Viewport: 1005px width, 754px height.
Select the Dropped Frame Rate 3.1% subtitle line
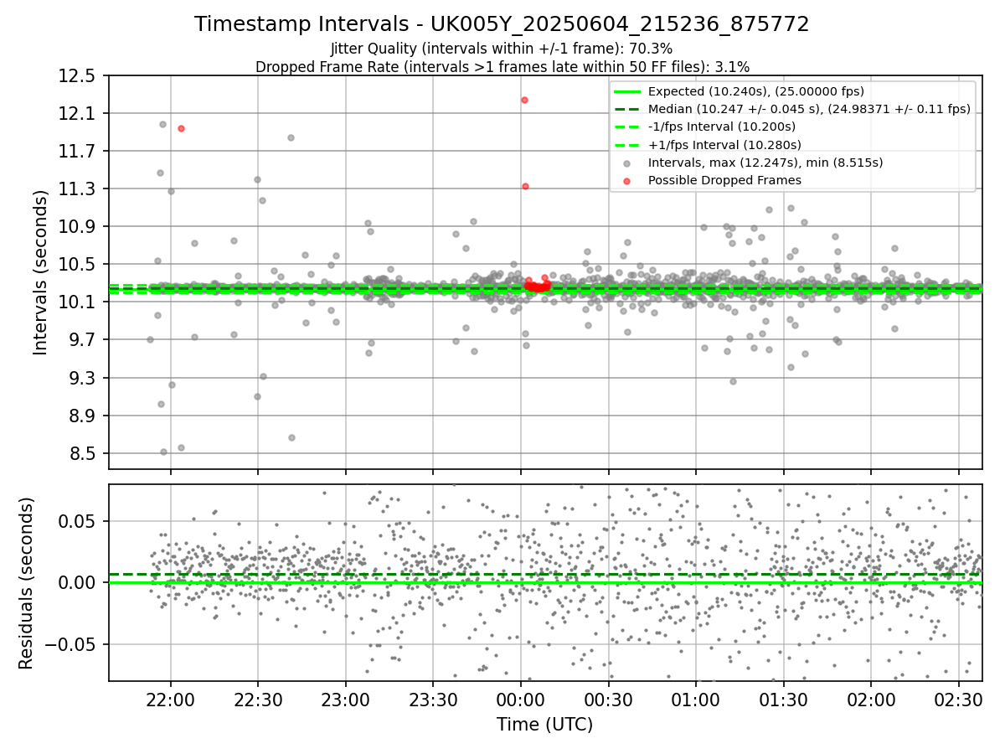(502, 66)
